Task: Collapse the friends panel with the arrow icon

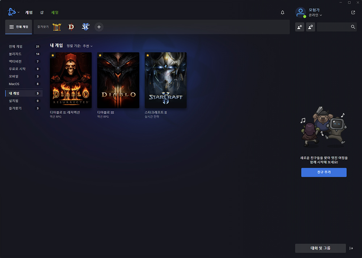Action: [x=351, y=248]
